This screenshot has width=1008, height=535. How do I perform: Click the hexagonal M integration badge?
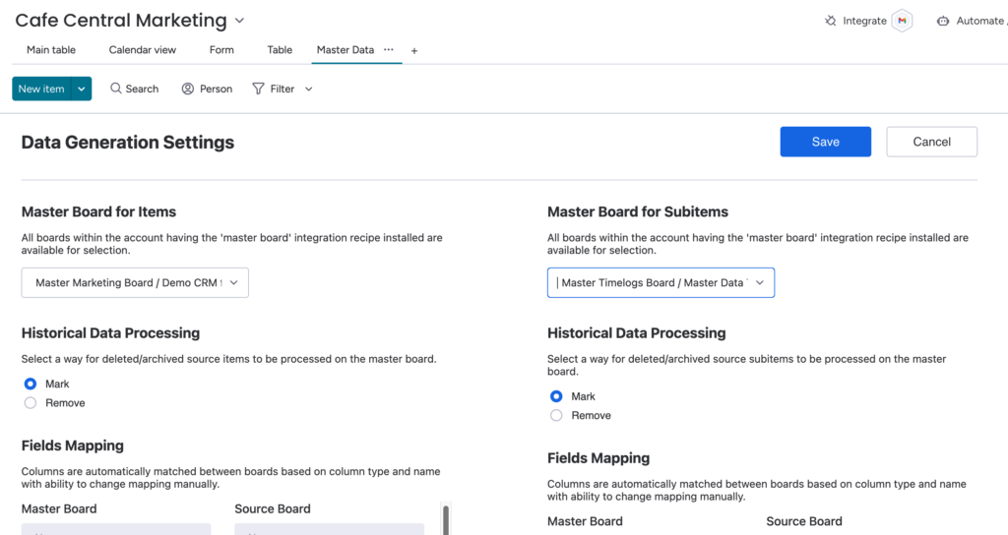click(x=902, y=21)
